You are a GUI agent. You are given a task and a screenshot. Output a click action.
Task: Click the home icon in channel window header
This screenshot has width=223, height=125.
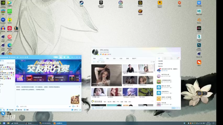[x=61, y=57]
